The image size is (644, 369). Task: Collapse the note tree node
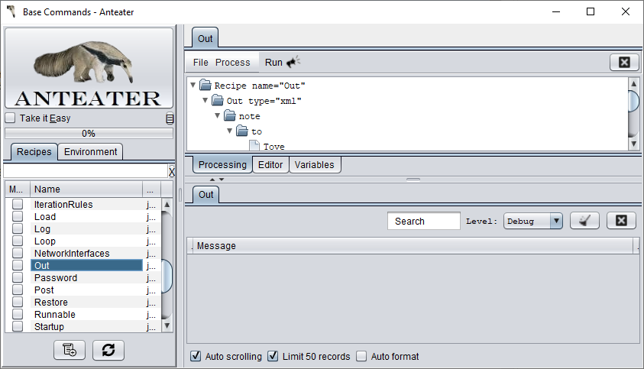[217, 115]
